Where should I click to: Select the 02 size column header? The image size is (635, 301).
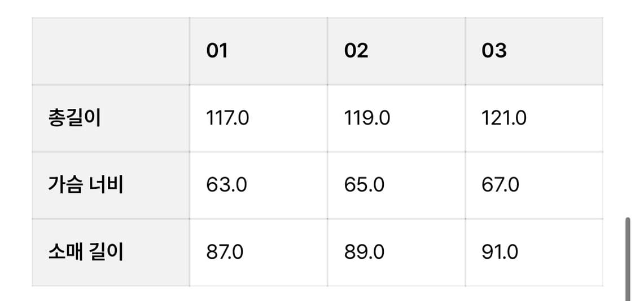(356, 51)
